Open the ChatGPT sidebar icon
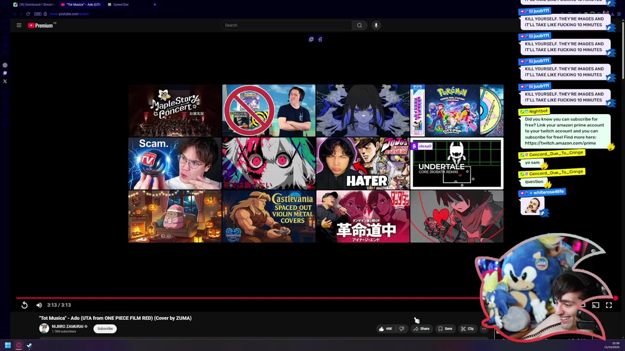This screenshot has height=351, width=625. pyautogui.click(x=5, y=65)
